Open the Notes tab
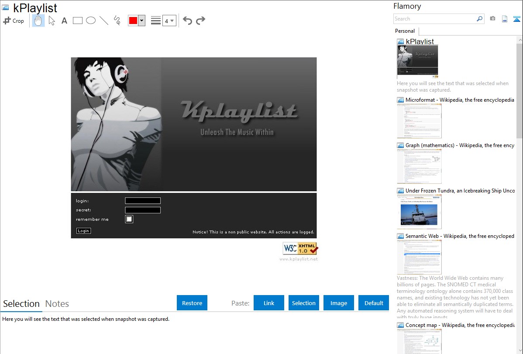 [57, 304]
